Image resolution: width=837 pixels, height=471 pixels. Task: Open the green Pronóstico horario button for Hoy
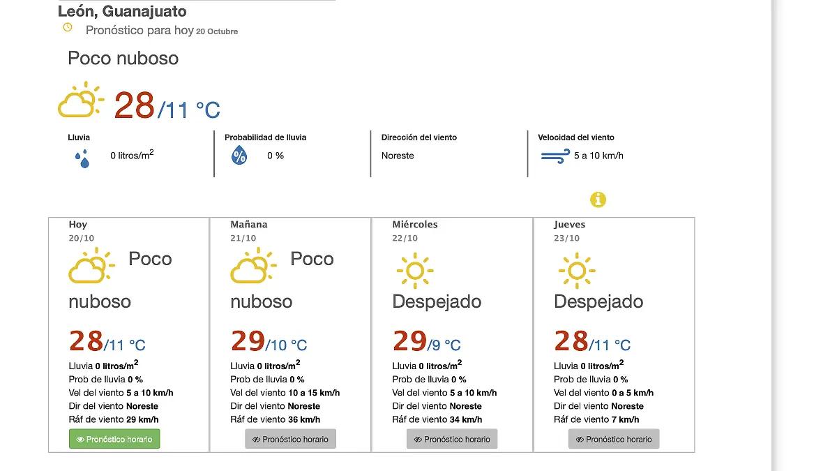coord(114,439)
